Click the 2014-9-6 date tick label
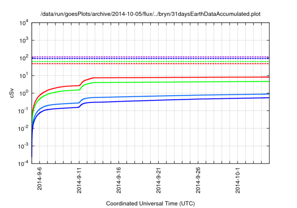Image resolution: width=297 pixels, height=208 pixels. (x=39, y=178)
